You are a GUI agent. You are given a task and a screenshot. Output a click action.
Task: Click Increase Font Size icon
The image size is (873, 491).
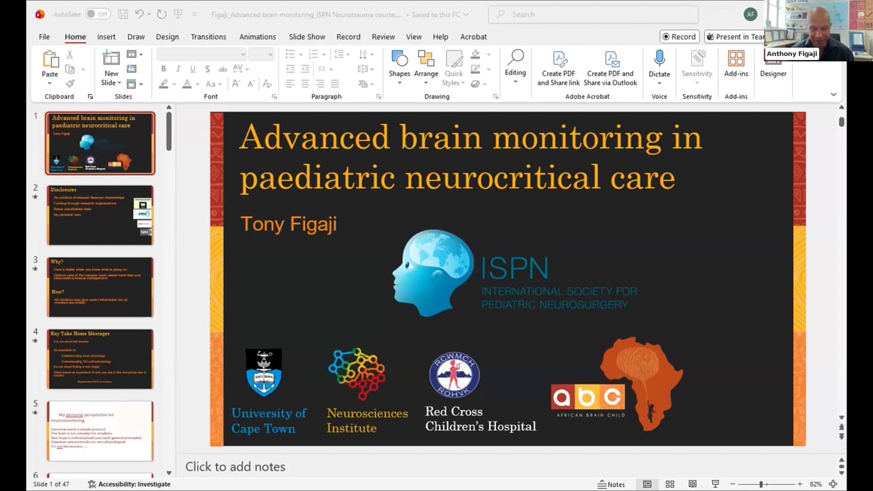(x=236, y=83)
